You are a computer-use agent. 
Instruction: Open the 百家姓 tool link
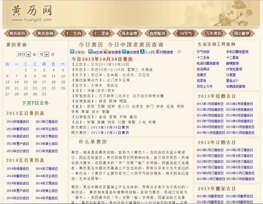pyautogui.click(x=202, y=81)
